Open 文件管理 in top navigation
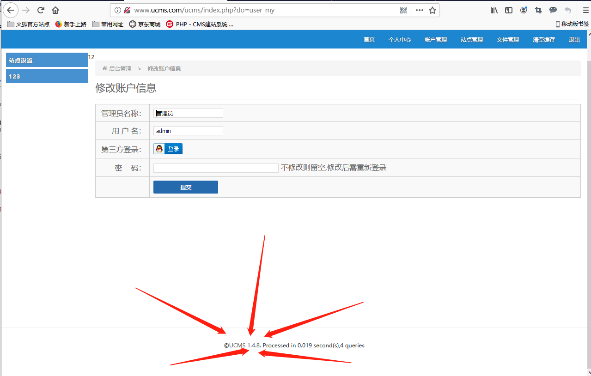The height and width of the screenshot is (376, 591). (x=508, y=40)
